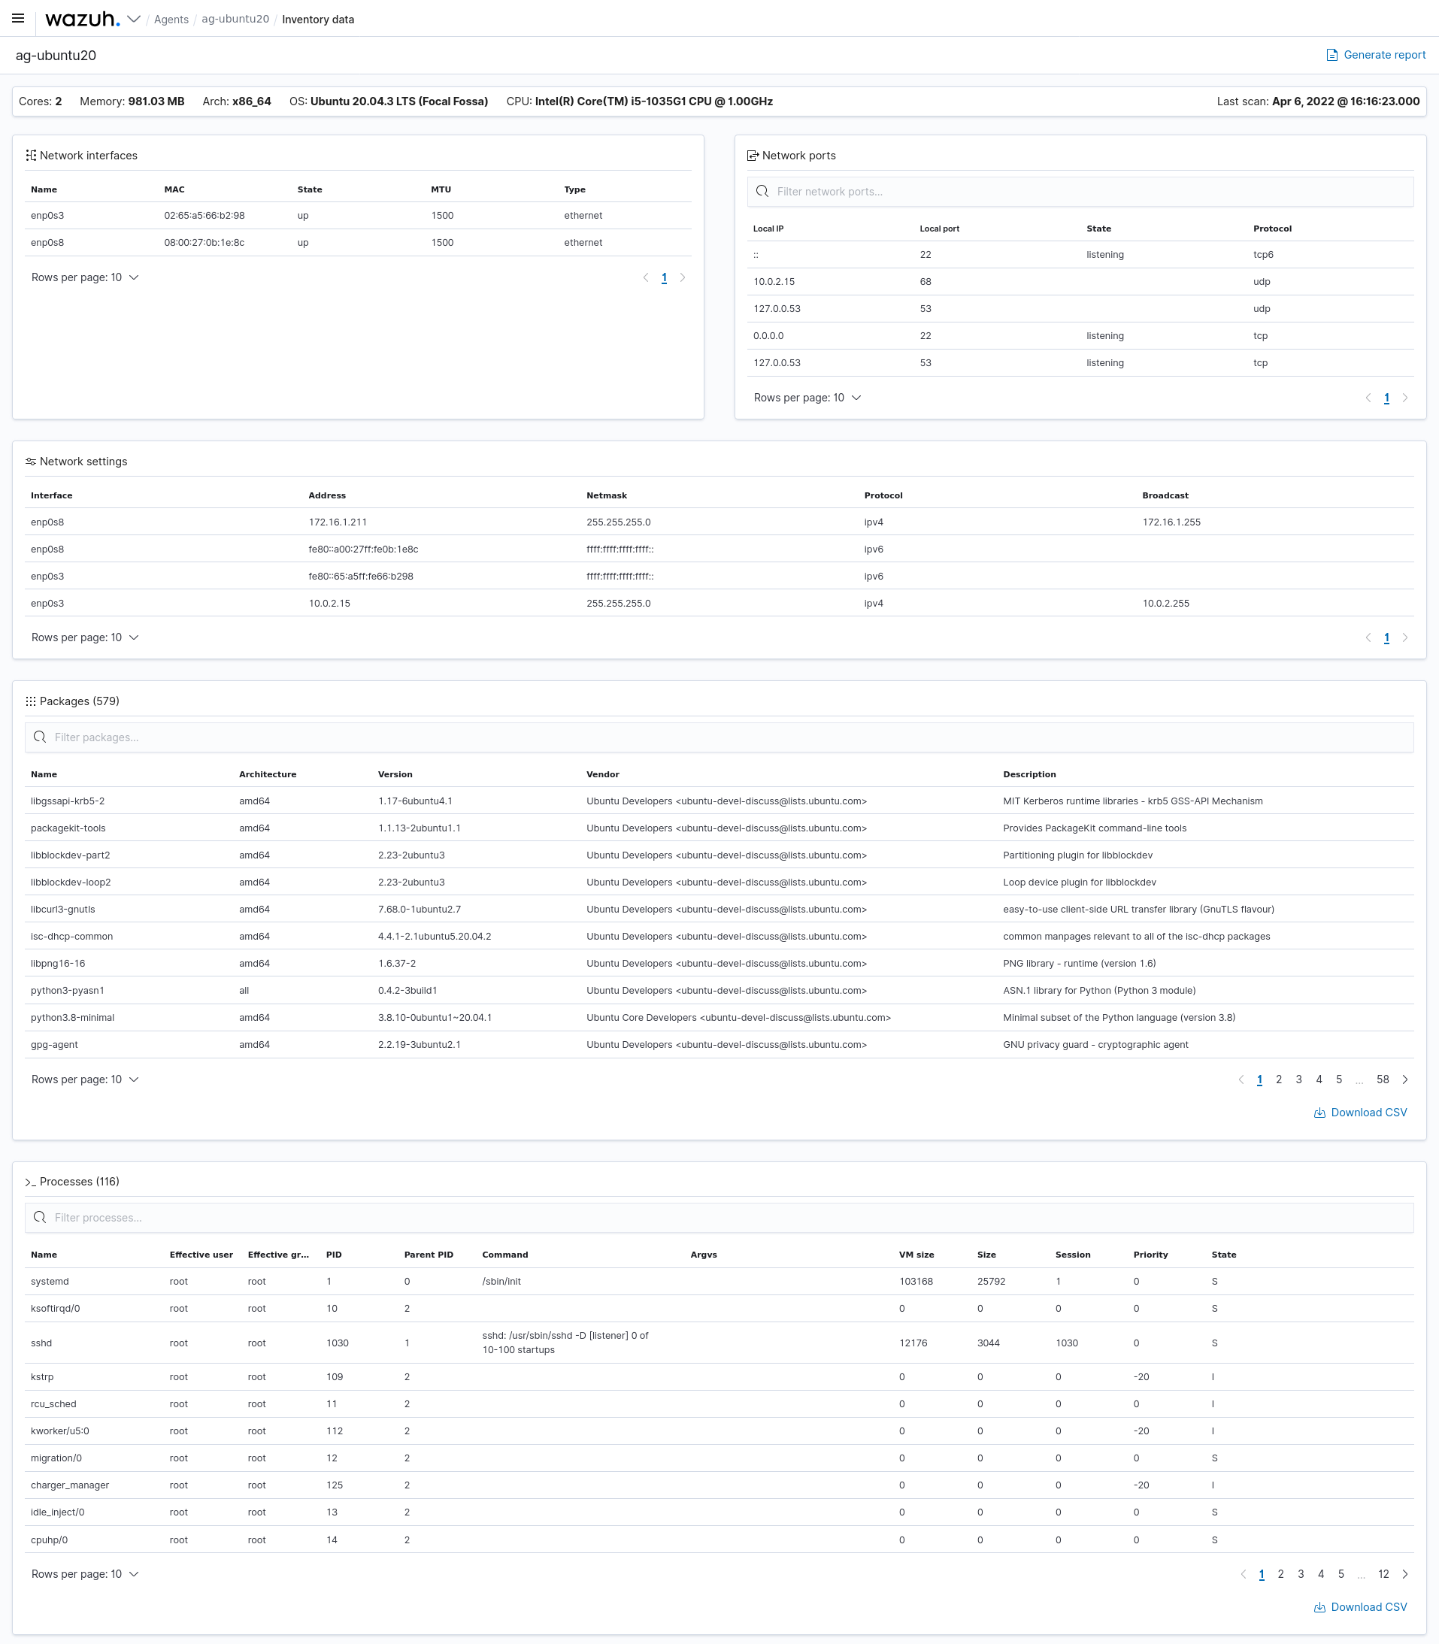Sort packages by Vendor column
The width and height of the screenshot is (1439, 1644).
coord(602,774)
